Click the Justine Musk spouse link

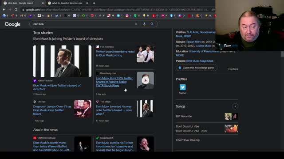(x=203, y=46)
